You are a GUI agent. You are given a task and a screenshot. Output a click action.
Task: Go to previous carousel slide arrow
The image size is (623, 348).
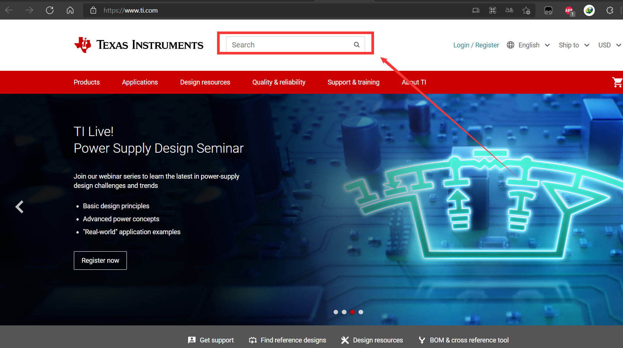click(19, 207)
